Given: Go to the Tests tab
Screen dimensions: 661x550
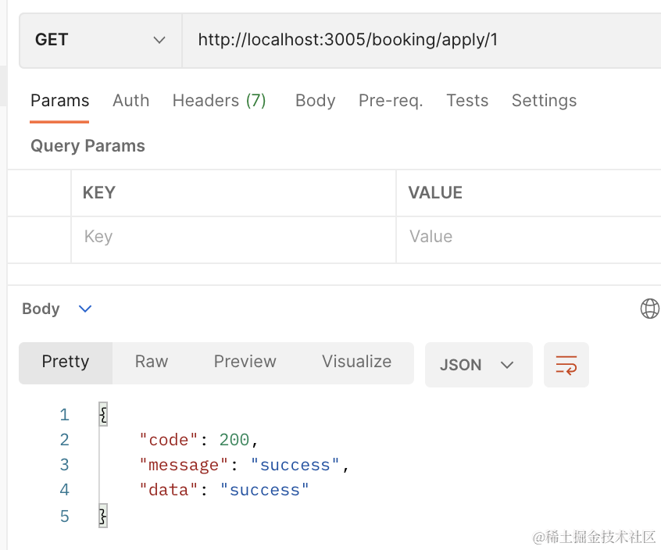Looking at the screenshot, I should [x=467, y=101].
